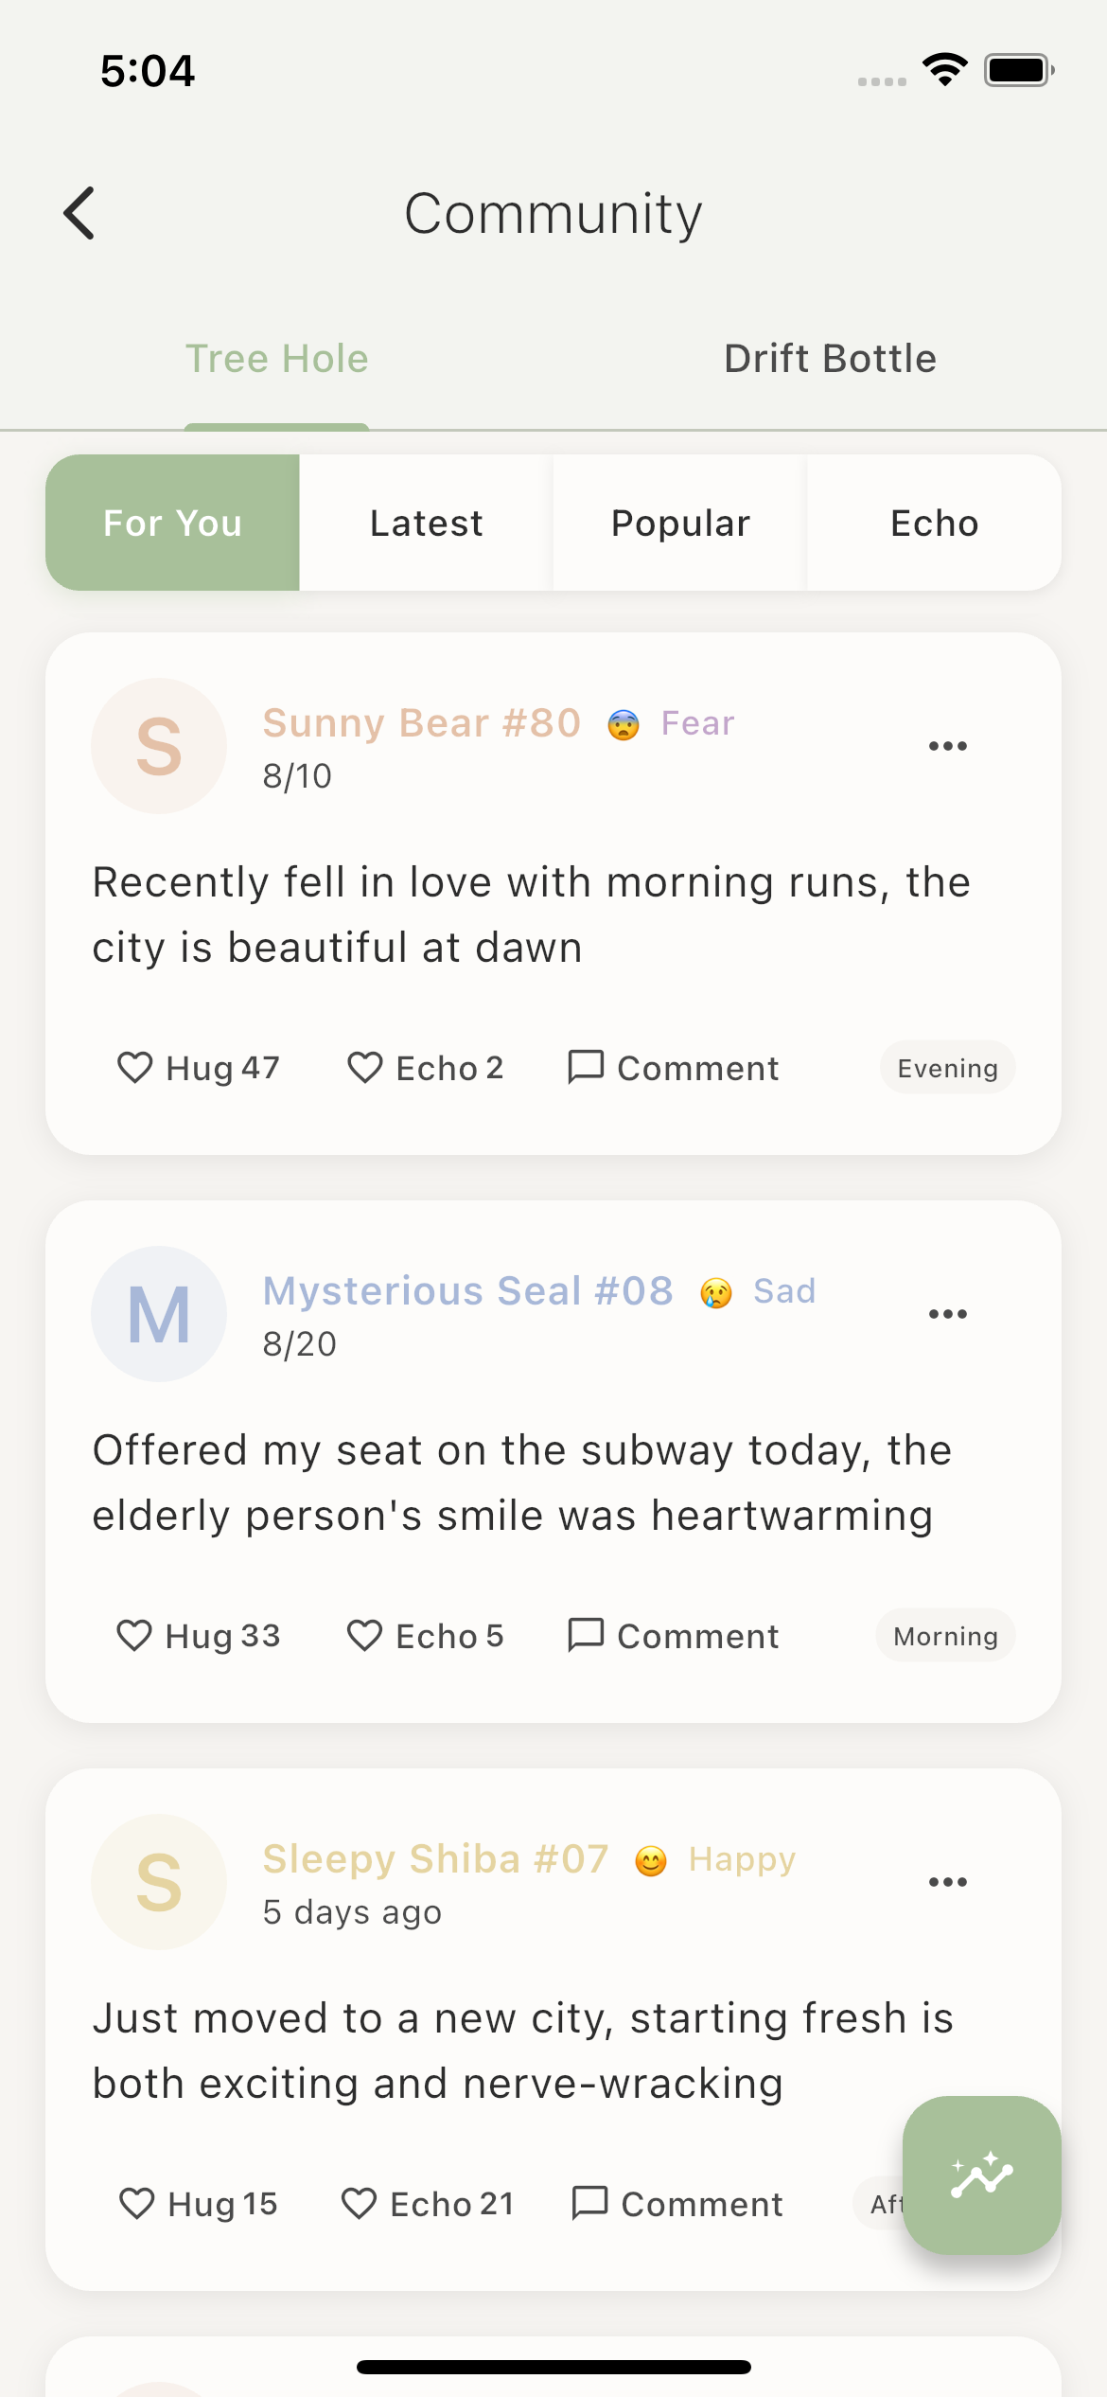1107x2397 pixels.
Task: Tap the Sad emoji badge beside Mysterious Seal
Action: tap(716, 1290)
